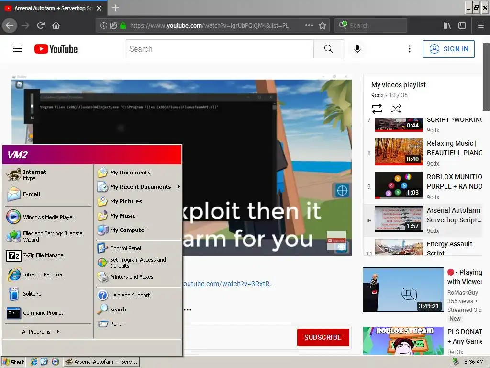Go to browser home page
This screenshot has height=368, width=490.
tap(56, 25)
